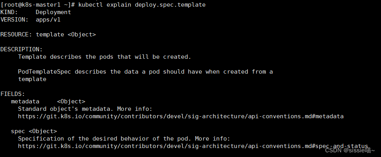
Task: Select the metadata field name
Action: [x=25, y=101]
